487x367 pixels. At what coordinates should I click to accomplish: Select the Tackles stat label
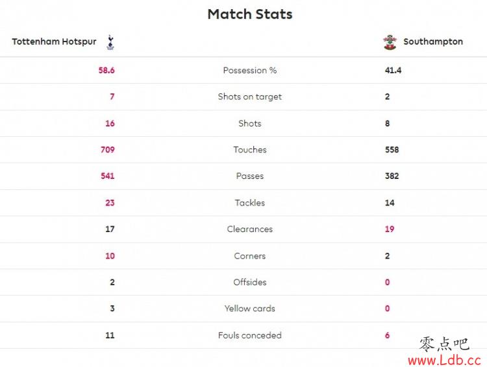(x=250, y=203)
